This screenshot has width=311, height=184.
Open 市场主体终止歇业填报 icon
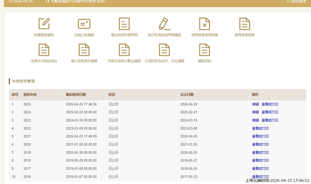pyautogui.click(x=124, y=50)
